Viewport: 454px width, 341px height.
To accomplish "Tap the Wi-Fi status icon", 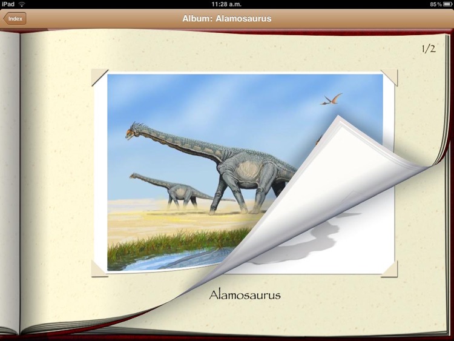I will point(22,4).
